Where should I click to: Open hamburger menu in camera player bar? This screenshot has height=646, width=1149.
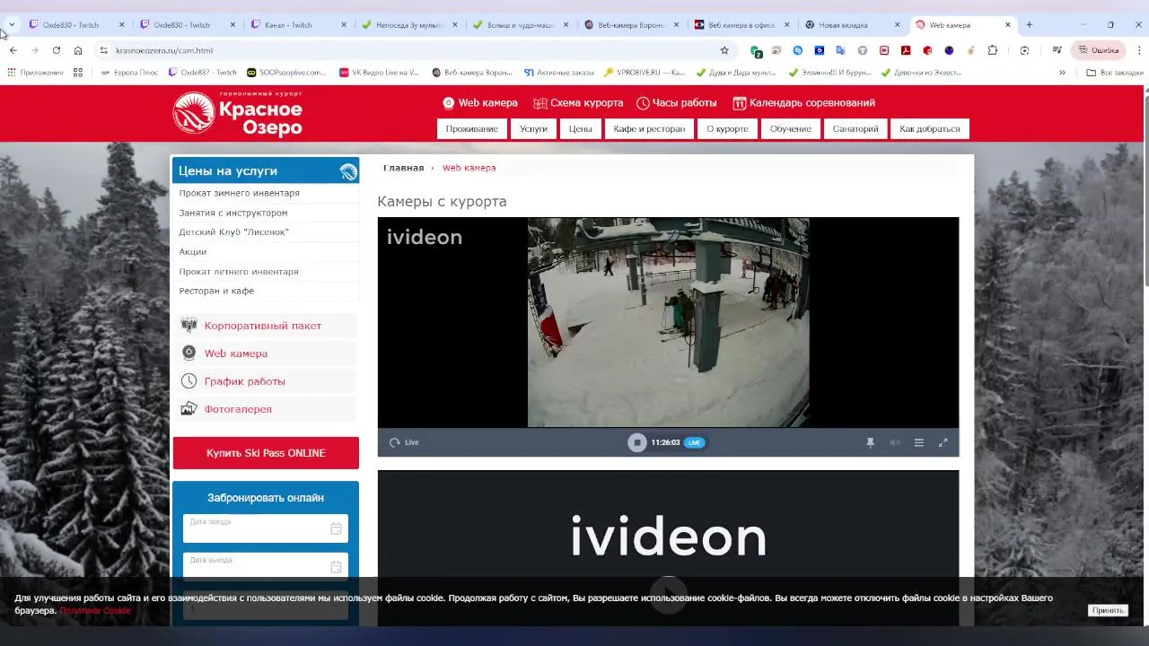coord(918,442)
